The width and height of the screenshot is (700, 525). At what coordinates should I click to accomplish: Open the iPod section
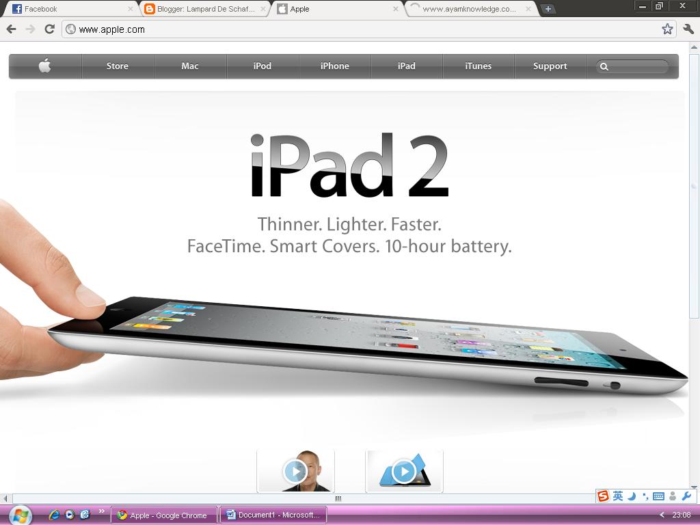tap(262, 66)
